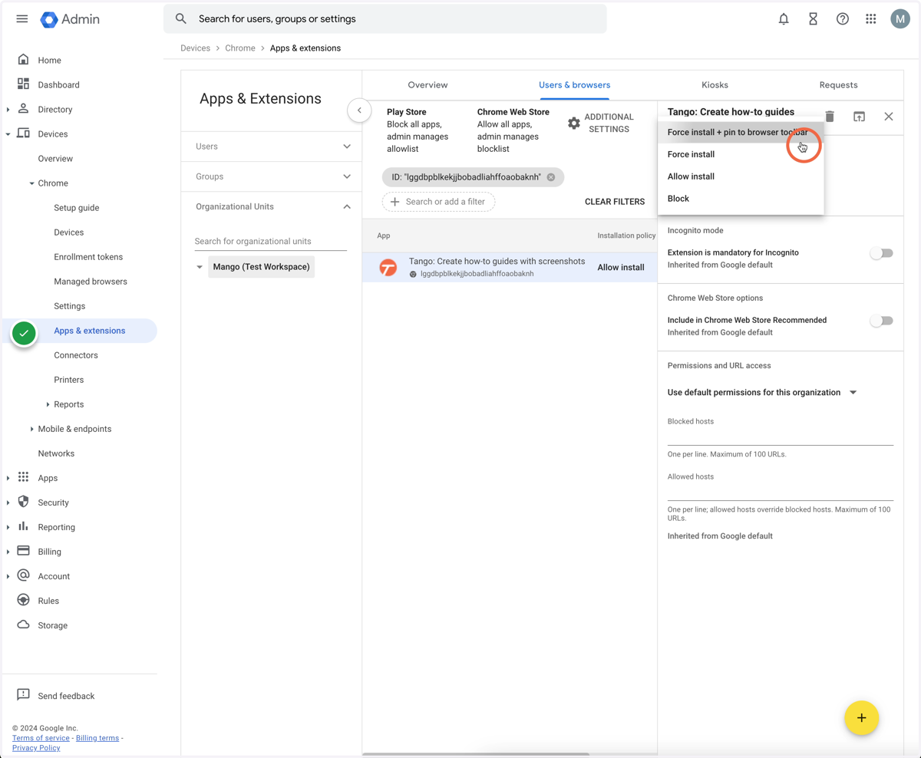This screenshot has height=758, width=921.
Task: Open Networks in sidebar
Action: [x=56, y=453]
